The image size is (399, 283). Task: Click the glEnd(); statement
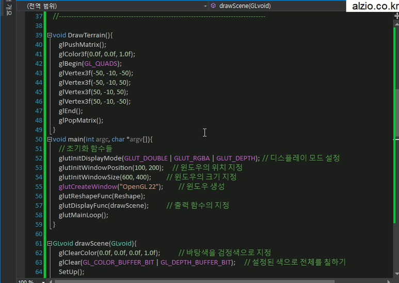pyautogui.click(x=71, y=111)
